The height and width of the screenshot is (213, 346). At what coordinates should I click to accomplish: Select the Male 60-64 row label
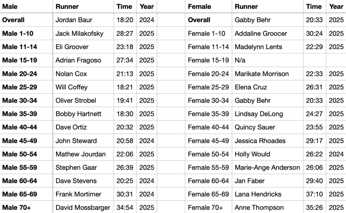19,181
